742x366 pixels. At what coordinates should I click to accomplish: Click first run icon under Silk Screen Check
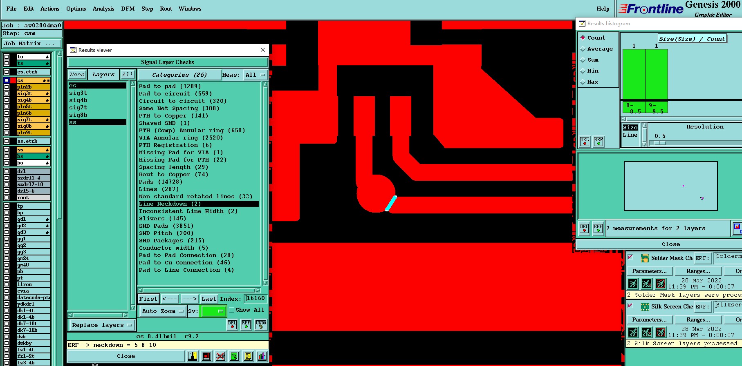pos(633,332)
